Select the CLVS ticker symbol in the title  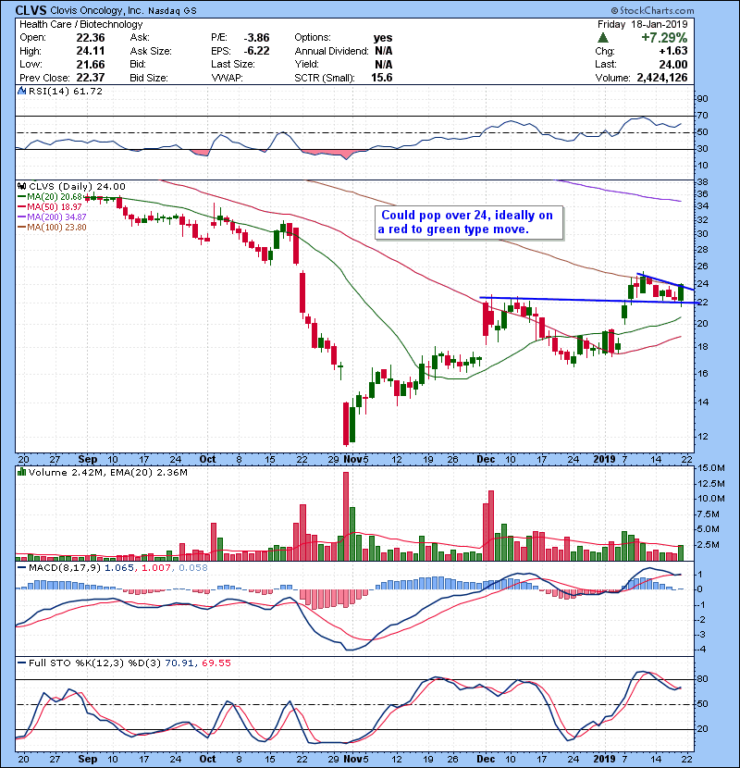pyautogui.click(x=31, y=10)
